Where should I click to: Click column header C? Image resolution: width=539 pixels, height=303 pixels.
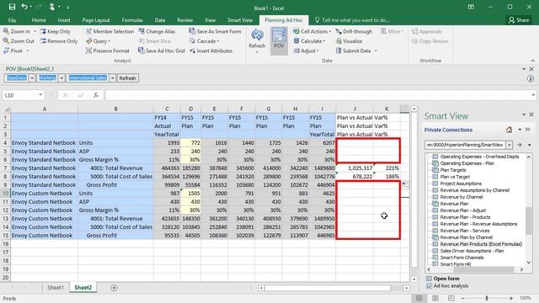pos(167,109)
